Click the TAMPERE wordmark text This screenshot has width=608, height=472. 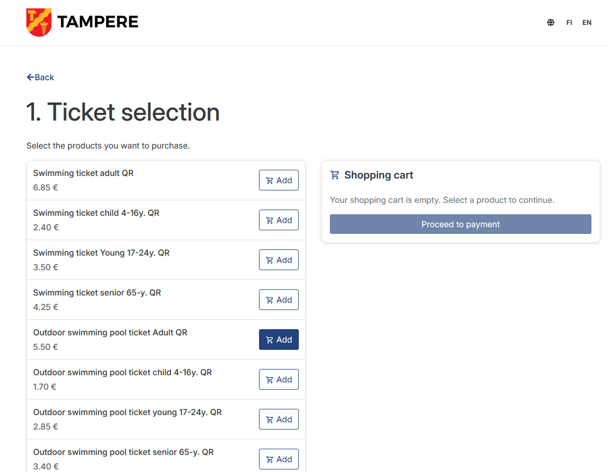pos(98,22)
